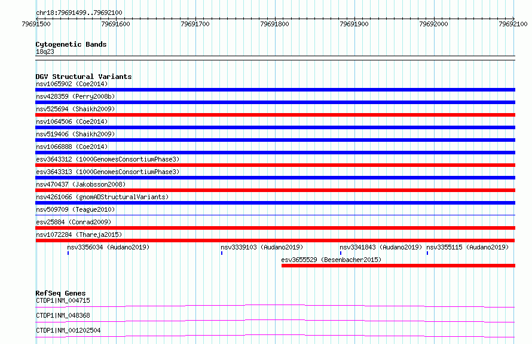Select the blue bar under nsv1065902
532x344 pixels.
coord(275,90)
